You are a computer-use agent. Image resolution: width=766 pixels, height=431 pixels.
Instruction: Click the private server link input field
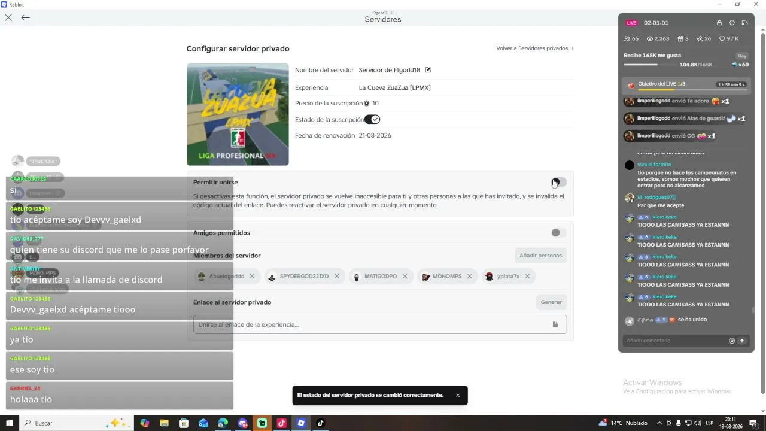pyautogui.click(x=380, y=324)
